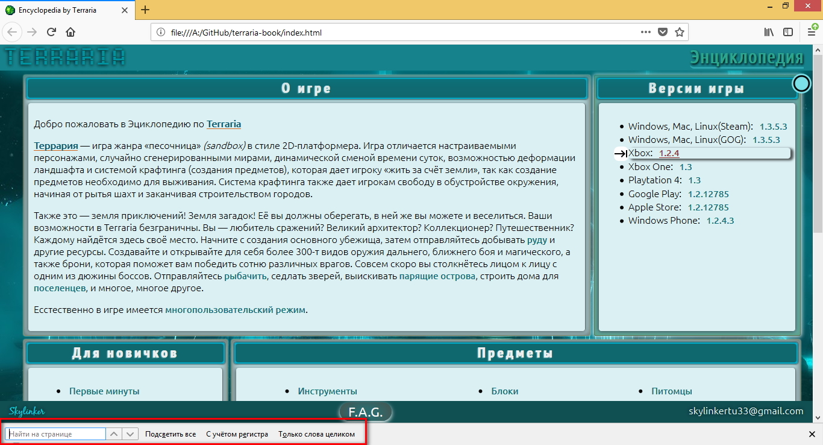Toggle the sidebar view icon
Viewport: 823px width, 445px height.
click(788, 32)
